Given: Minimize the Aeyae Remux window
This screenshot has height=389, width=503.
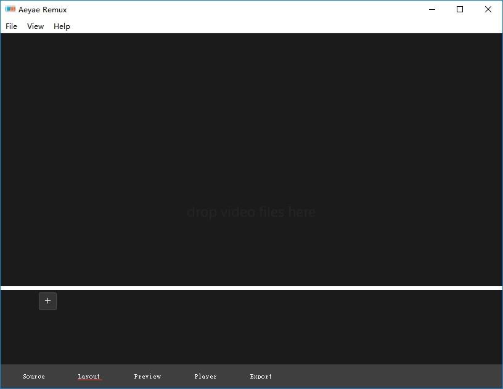Looking at the screenshot, I should tap(432, 9).
